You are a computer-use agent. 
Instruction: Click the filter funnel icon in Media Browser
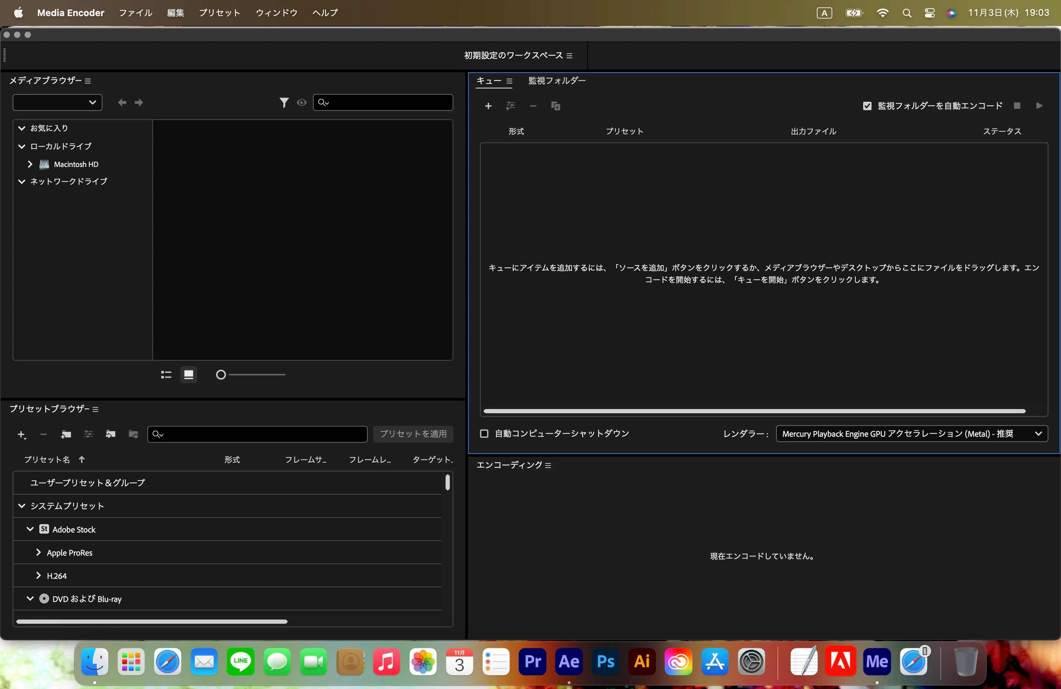283,102
